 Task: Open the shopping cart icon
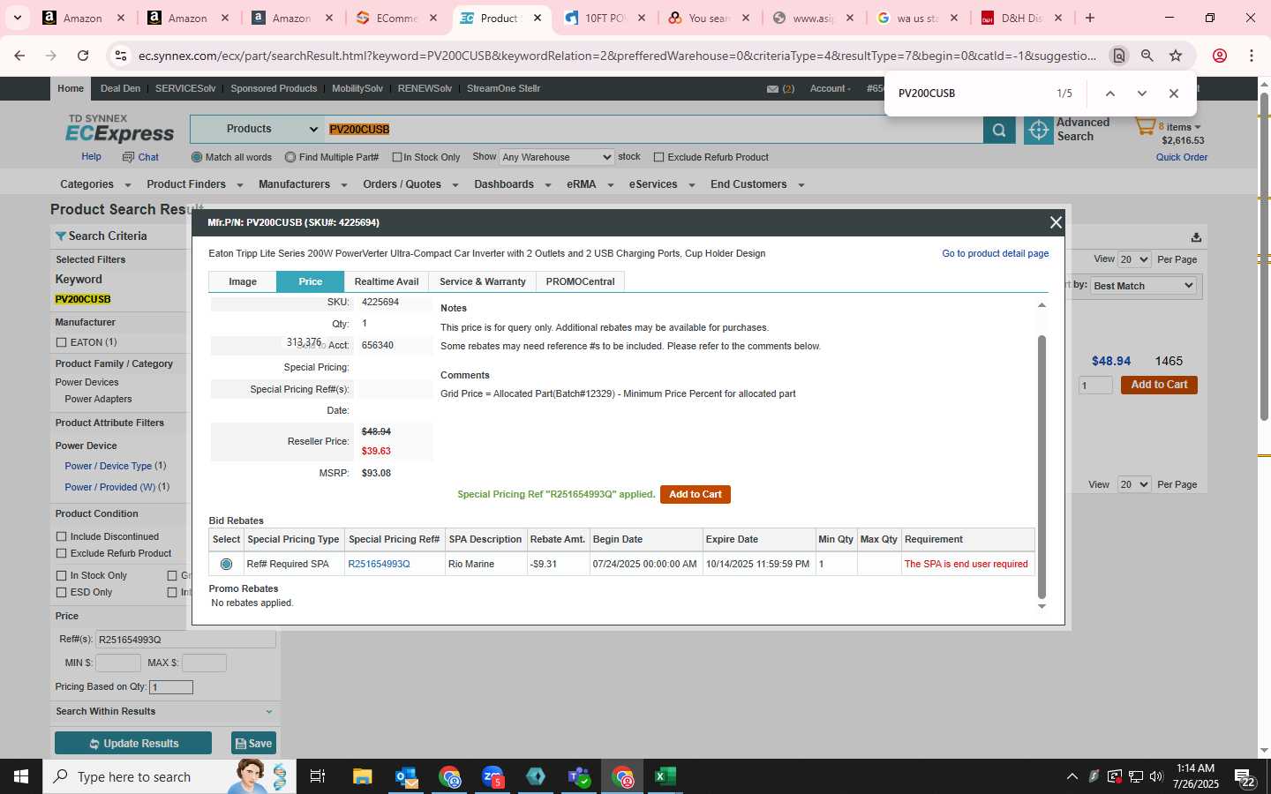pyautogui.click(x=1145, y=128)
